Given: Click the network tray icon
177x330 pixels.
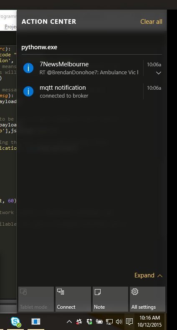Looking at the screenshot, I should pyautogui.click(x=109, y=322).
